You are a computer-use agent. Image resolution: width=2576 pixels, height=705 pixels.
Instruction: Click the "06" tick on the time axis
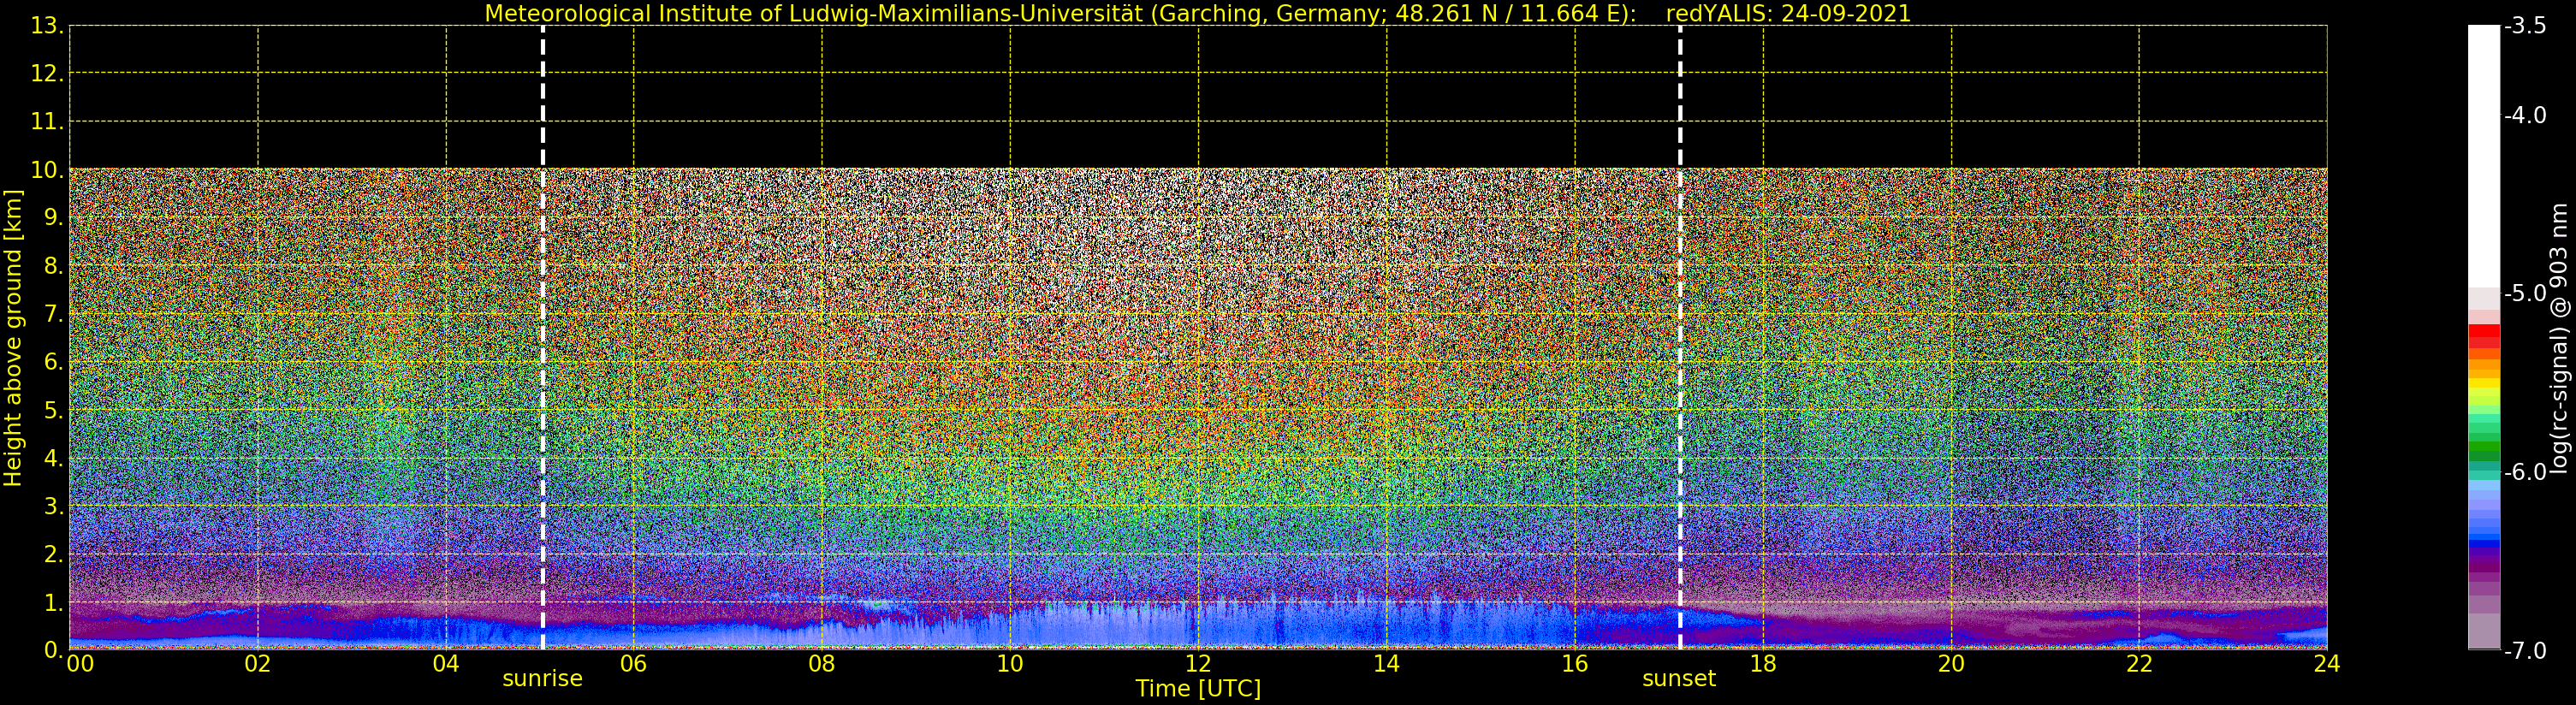[634, 664]
